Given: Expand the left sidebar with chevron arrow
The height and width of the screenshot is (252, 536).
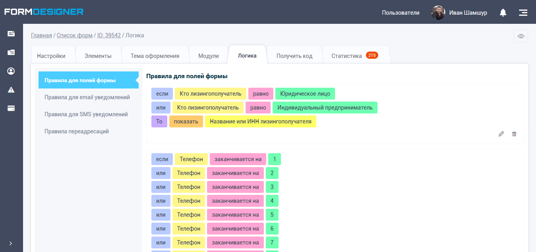Looking at the screenshot, I should [x=11, y=243].
